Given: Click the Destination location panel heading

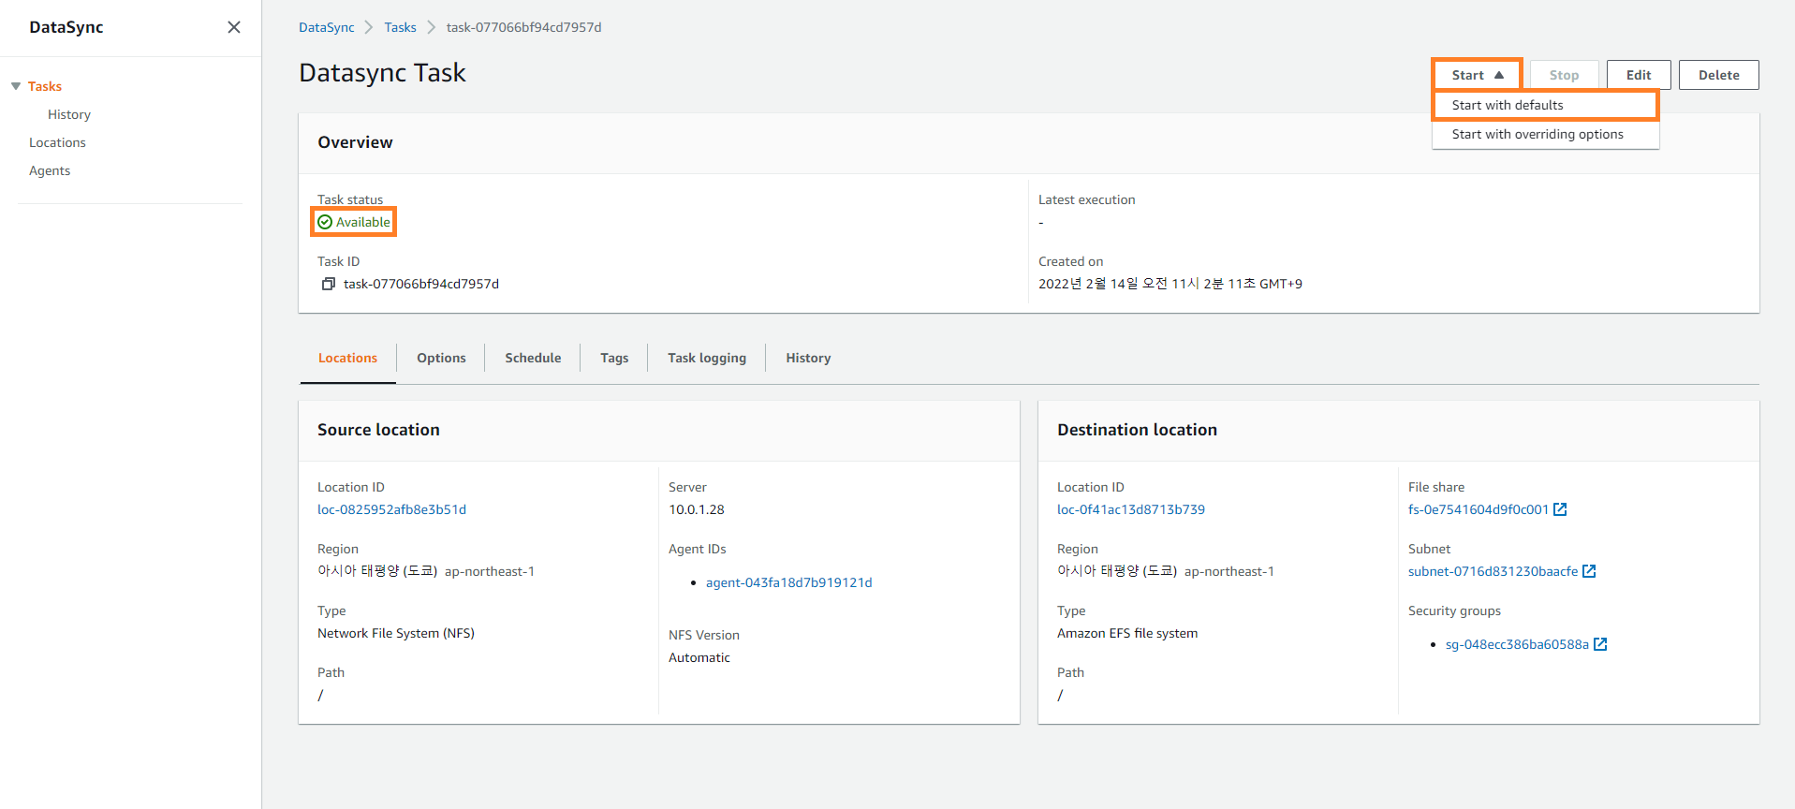Looking at the screenshot, I should 1137,430.
